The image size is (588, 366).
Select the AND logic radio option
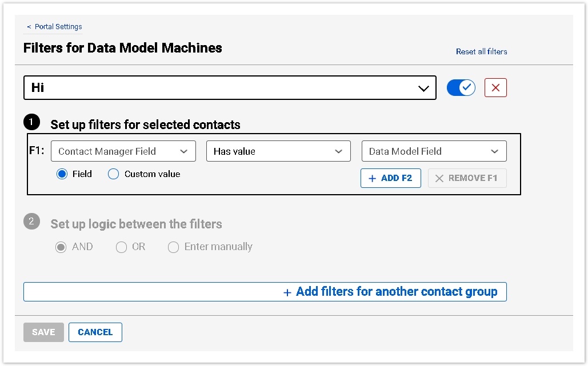pyautogui.click(x=61, y=247)
